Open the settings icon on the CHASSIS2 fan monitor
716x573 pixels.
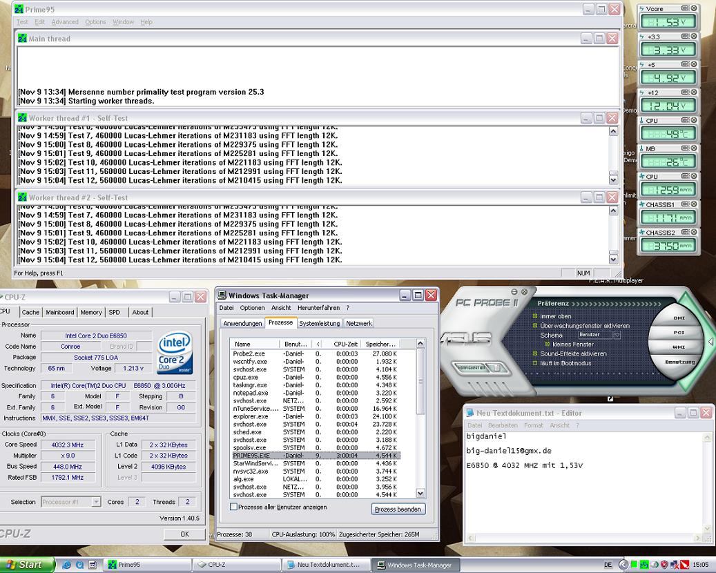pos(685,232)
